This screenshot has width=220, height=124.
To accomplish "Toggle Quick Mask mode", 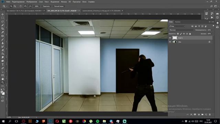I will (x=2, y=97).
